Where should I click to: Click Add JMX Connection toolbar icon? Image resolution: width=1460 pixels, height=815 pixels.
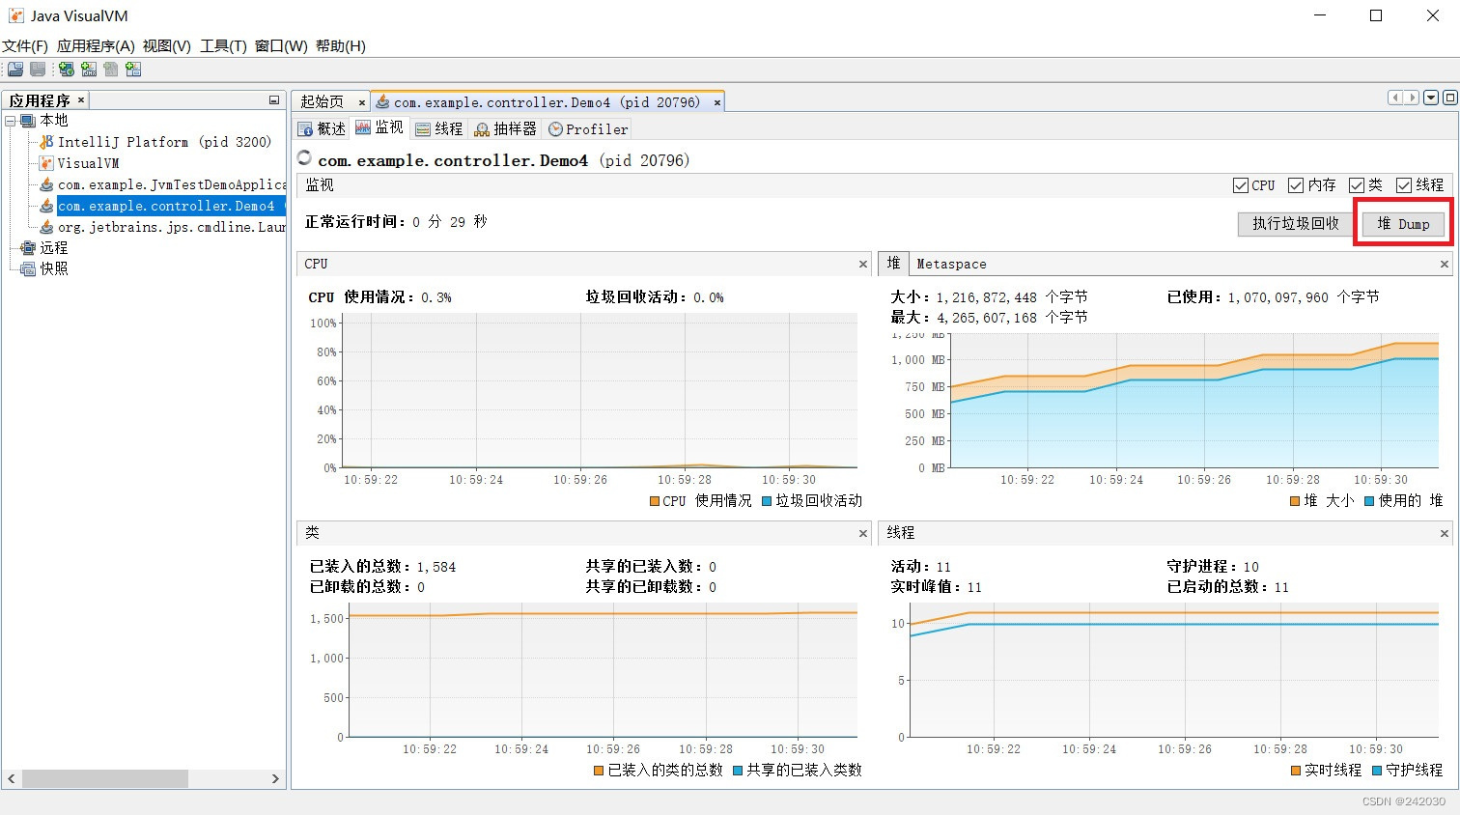click(89, 70)
